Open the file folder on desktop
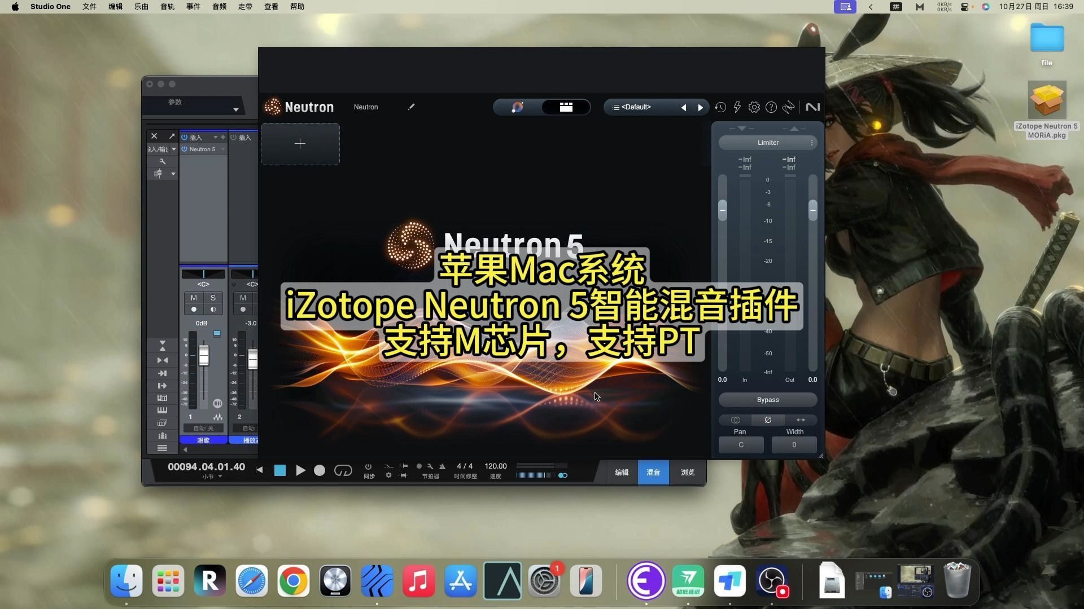 point(1047,45)
